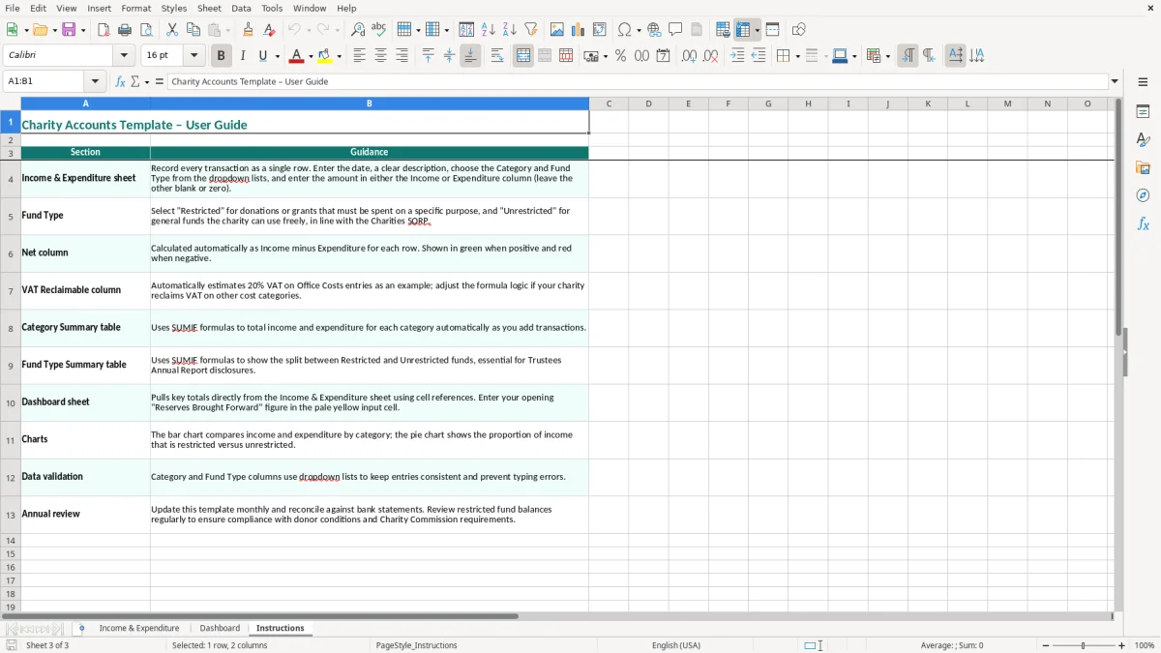Print the spreadsheet using the printer icon

point(125,30)
